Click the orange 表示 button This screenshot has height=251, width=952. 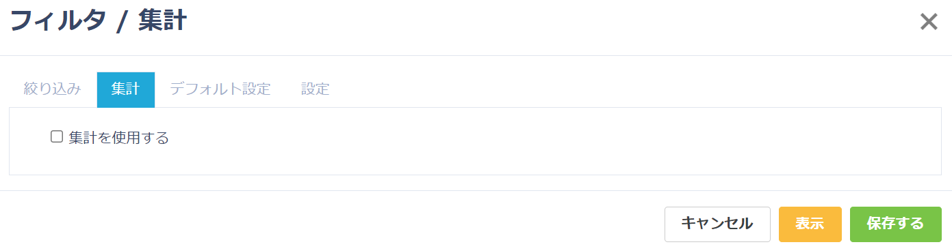coord(810,224)
